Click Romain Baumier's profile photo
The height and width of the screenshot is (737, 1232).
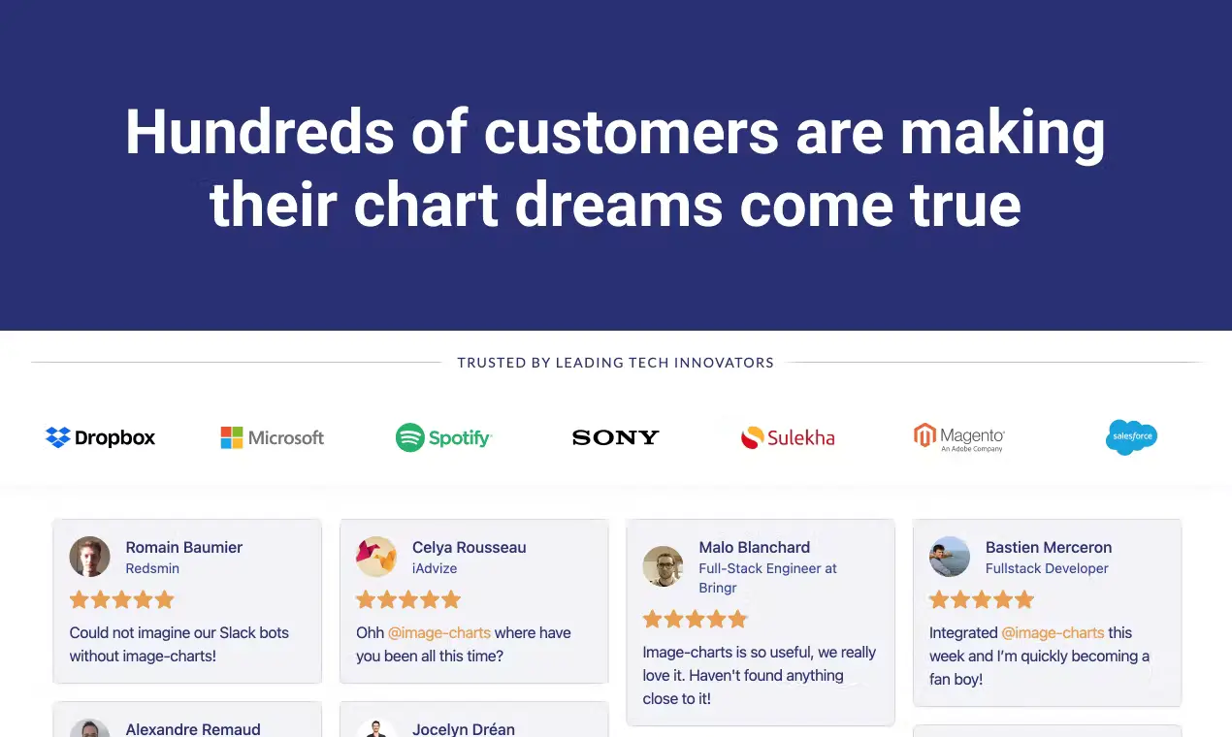pos(90,557)
